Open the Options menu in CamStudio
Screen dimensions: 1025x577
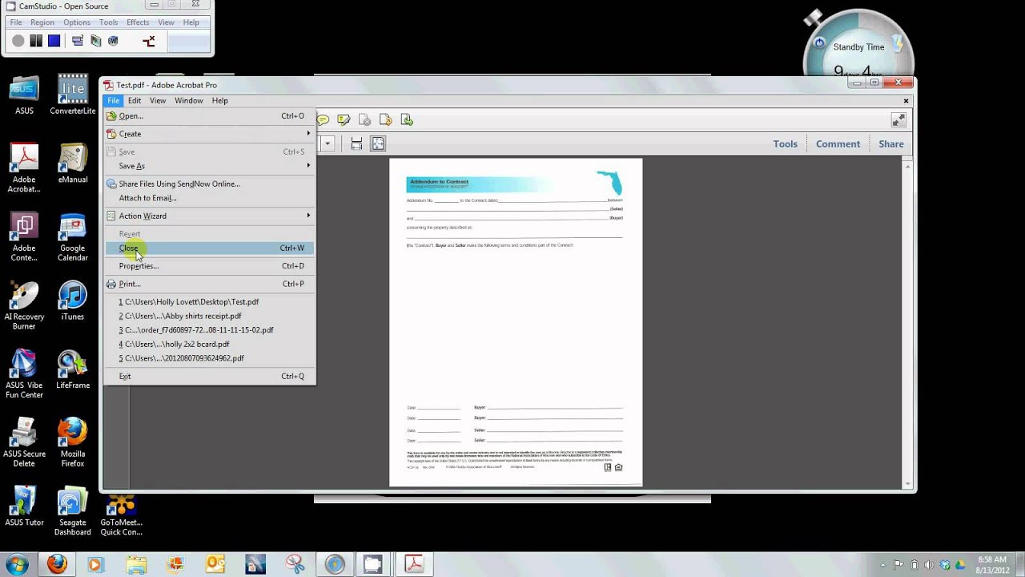(77, 22)
